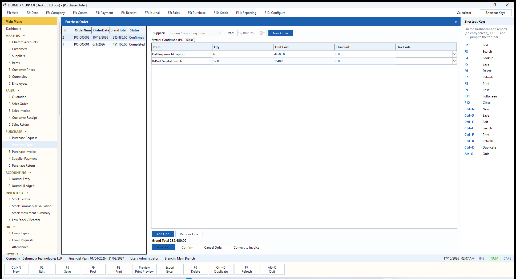Select order PO-000001 row

point(104,44)
